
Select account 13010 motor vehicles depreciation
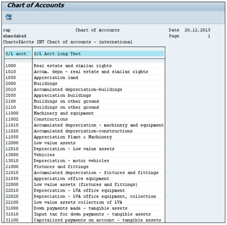point(71,161)
